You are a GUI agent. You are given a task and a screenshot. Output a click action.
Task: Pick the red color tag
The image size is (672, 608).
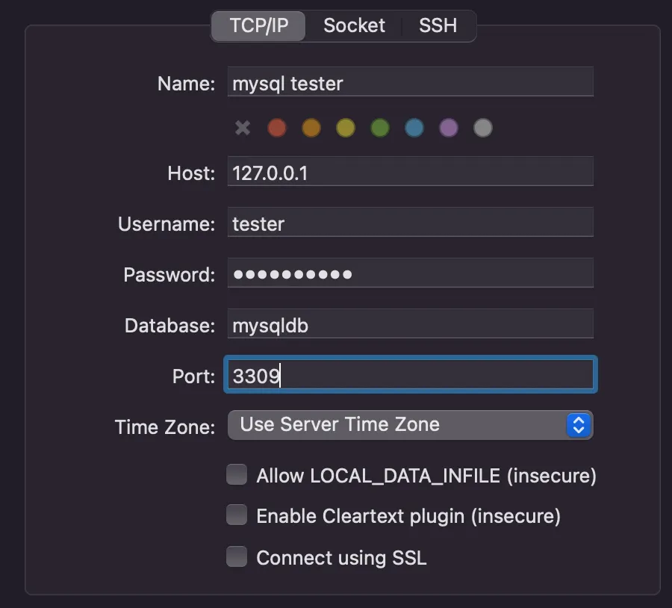[x=277, y=128]
